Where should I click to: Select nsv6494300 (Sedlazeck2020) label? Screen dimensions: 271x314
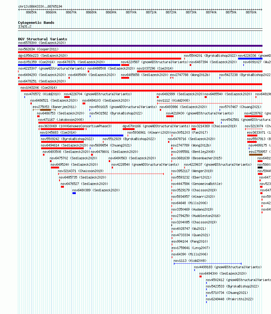tap(223, 273)
